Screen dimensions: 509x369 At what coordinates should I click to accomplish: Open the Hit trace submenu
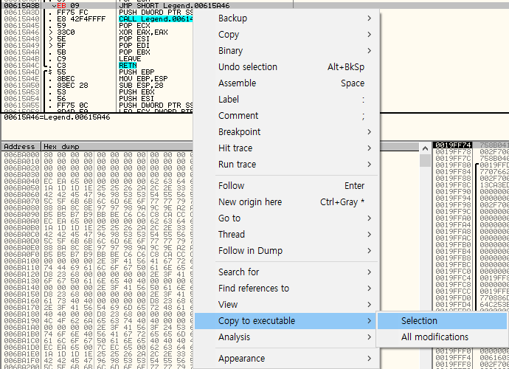pos(286,148)
